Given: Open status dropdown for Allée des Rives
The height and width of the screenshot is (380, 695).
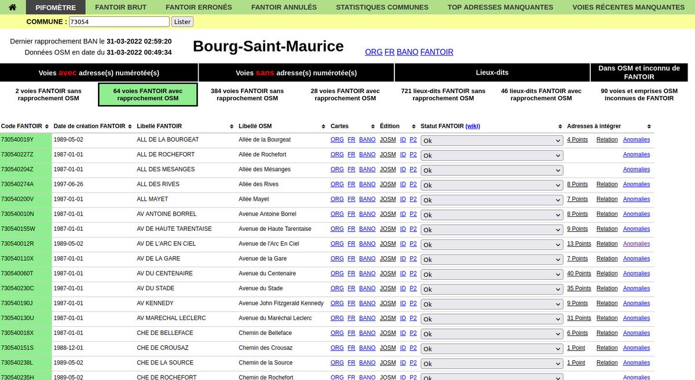Looking at the screenshot, I should [x=492, y=185].
